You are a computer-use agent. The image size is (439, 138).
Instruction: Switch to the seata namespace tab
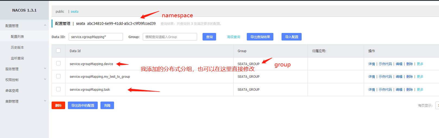[74, 12]
